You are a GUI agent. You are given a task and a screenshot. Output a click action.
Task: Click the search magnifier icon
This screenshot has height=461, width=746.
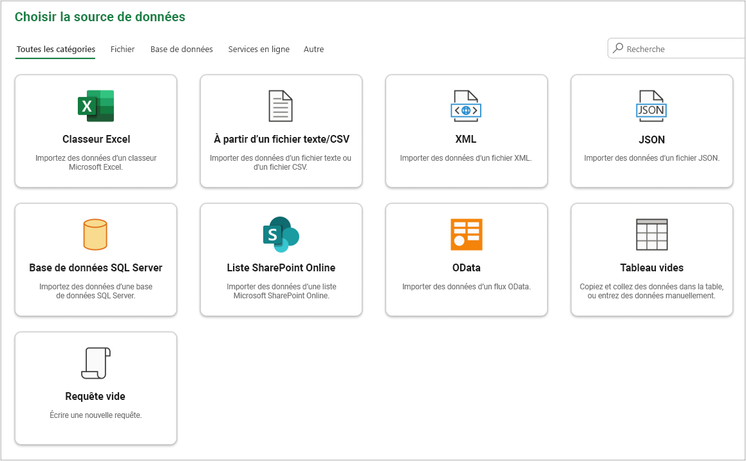click(618, 48)
